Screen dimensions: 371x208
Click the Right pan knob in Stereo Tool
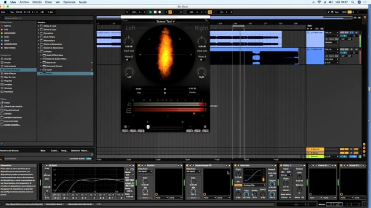point(202,72)
